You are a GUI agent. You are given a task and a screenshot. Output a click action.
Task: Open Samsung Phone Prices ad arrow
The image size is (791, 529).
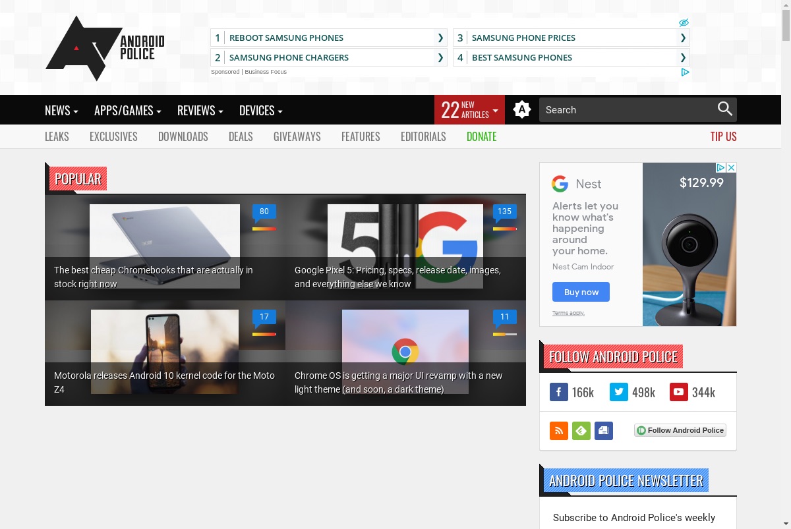683,38
